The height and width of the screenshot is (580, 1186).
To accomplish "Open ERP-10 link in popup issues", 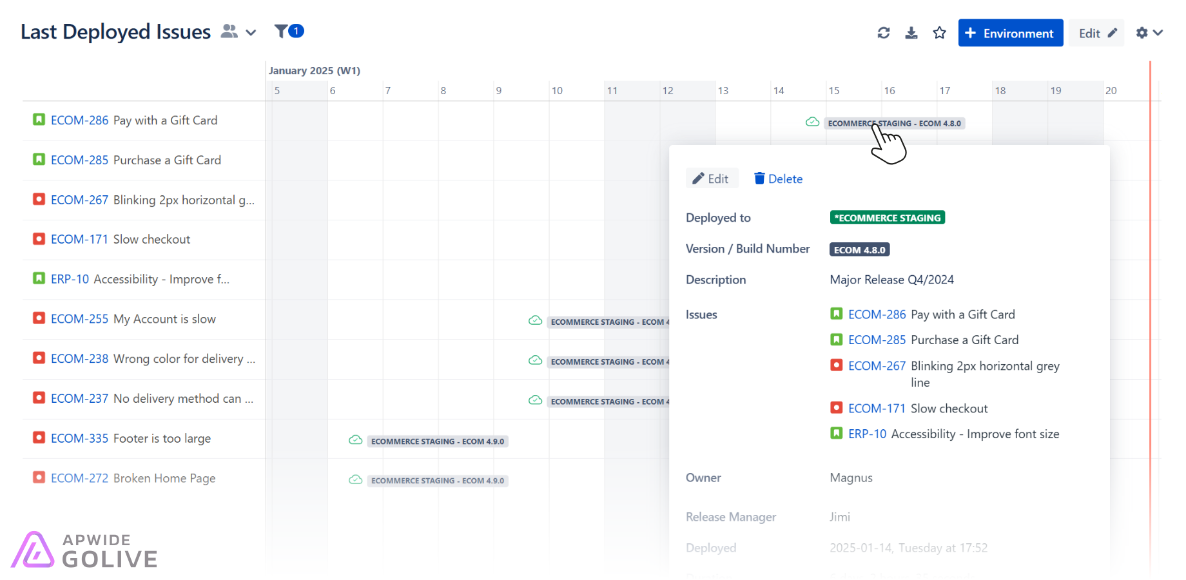I will (867, 434).
